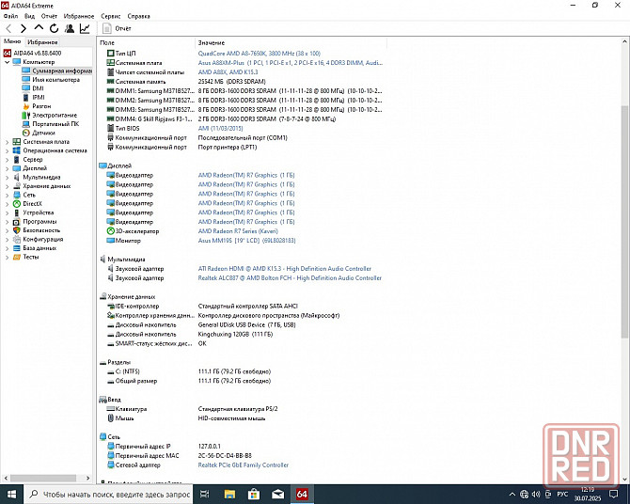Switch to the Избранное sidebar tab
The image size is (630, 504).
point(42,41)
